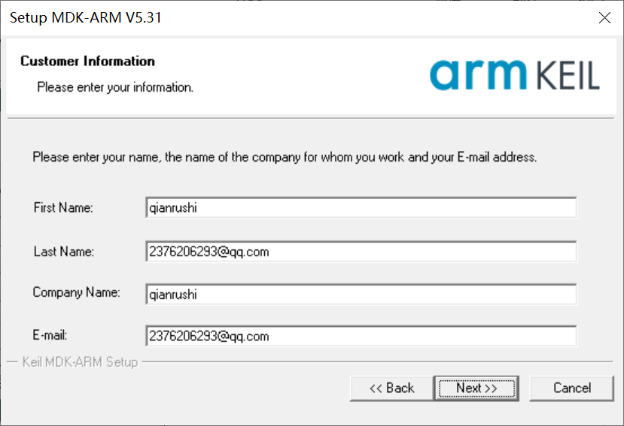This screenshot has height=426, width=624.
Task: Click the First Name label
Action: pos(63,208)
